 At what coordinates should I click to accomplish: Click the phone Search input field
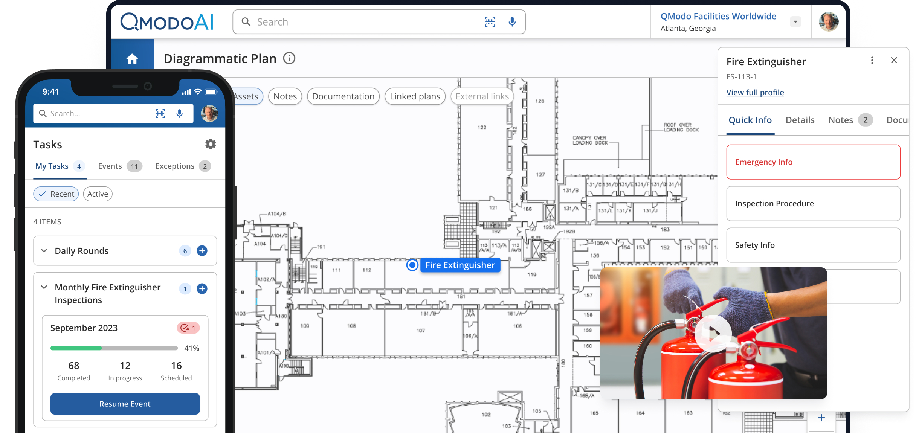(113, 113)
